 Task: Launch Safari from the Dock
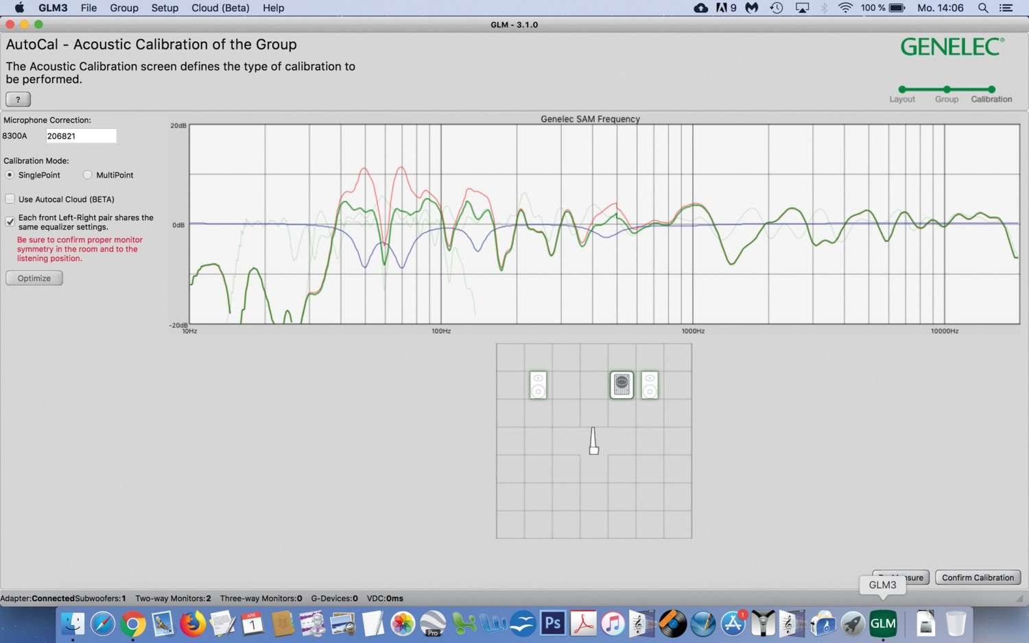click(x=103, y=623)
